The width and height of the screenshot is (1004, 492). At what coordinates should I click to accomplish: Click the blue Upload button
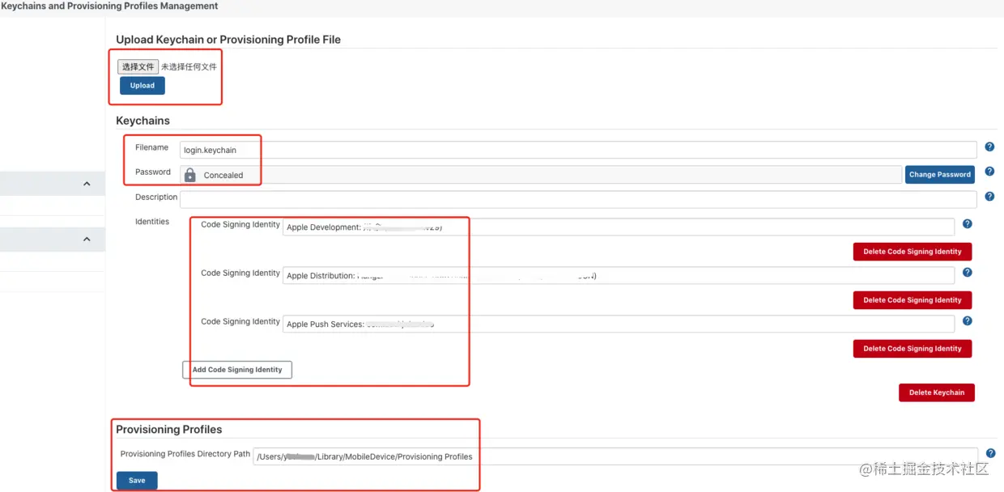[143, 86]
